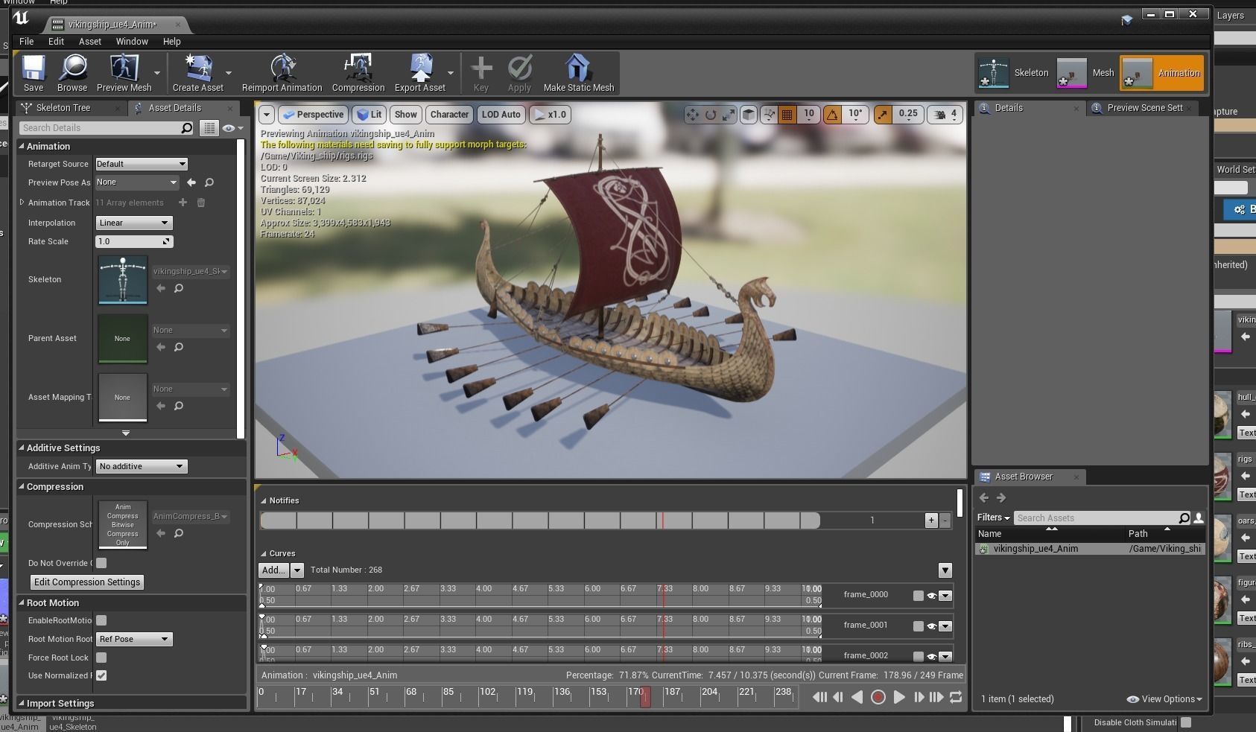
Task: Reimport Animation from toolbar
Action: pyautogui.click(x=282, y=73)
